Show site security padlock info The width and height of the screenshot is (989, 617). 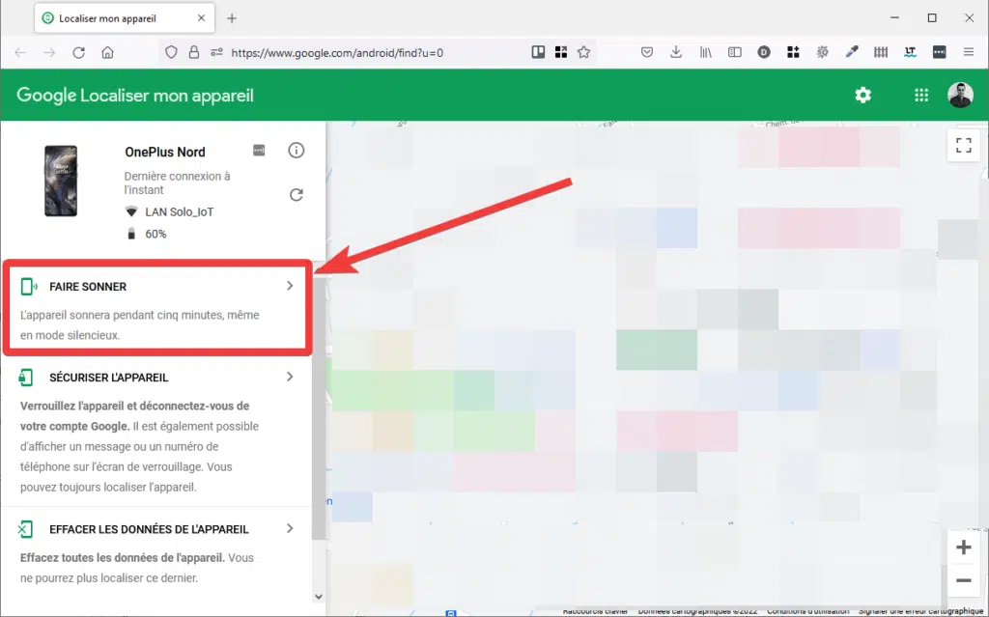click(x=193, y=53)
